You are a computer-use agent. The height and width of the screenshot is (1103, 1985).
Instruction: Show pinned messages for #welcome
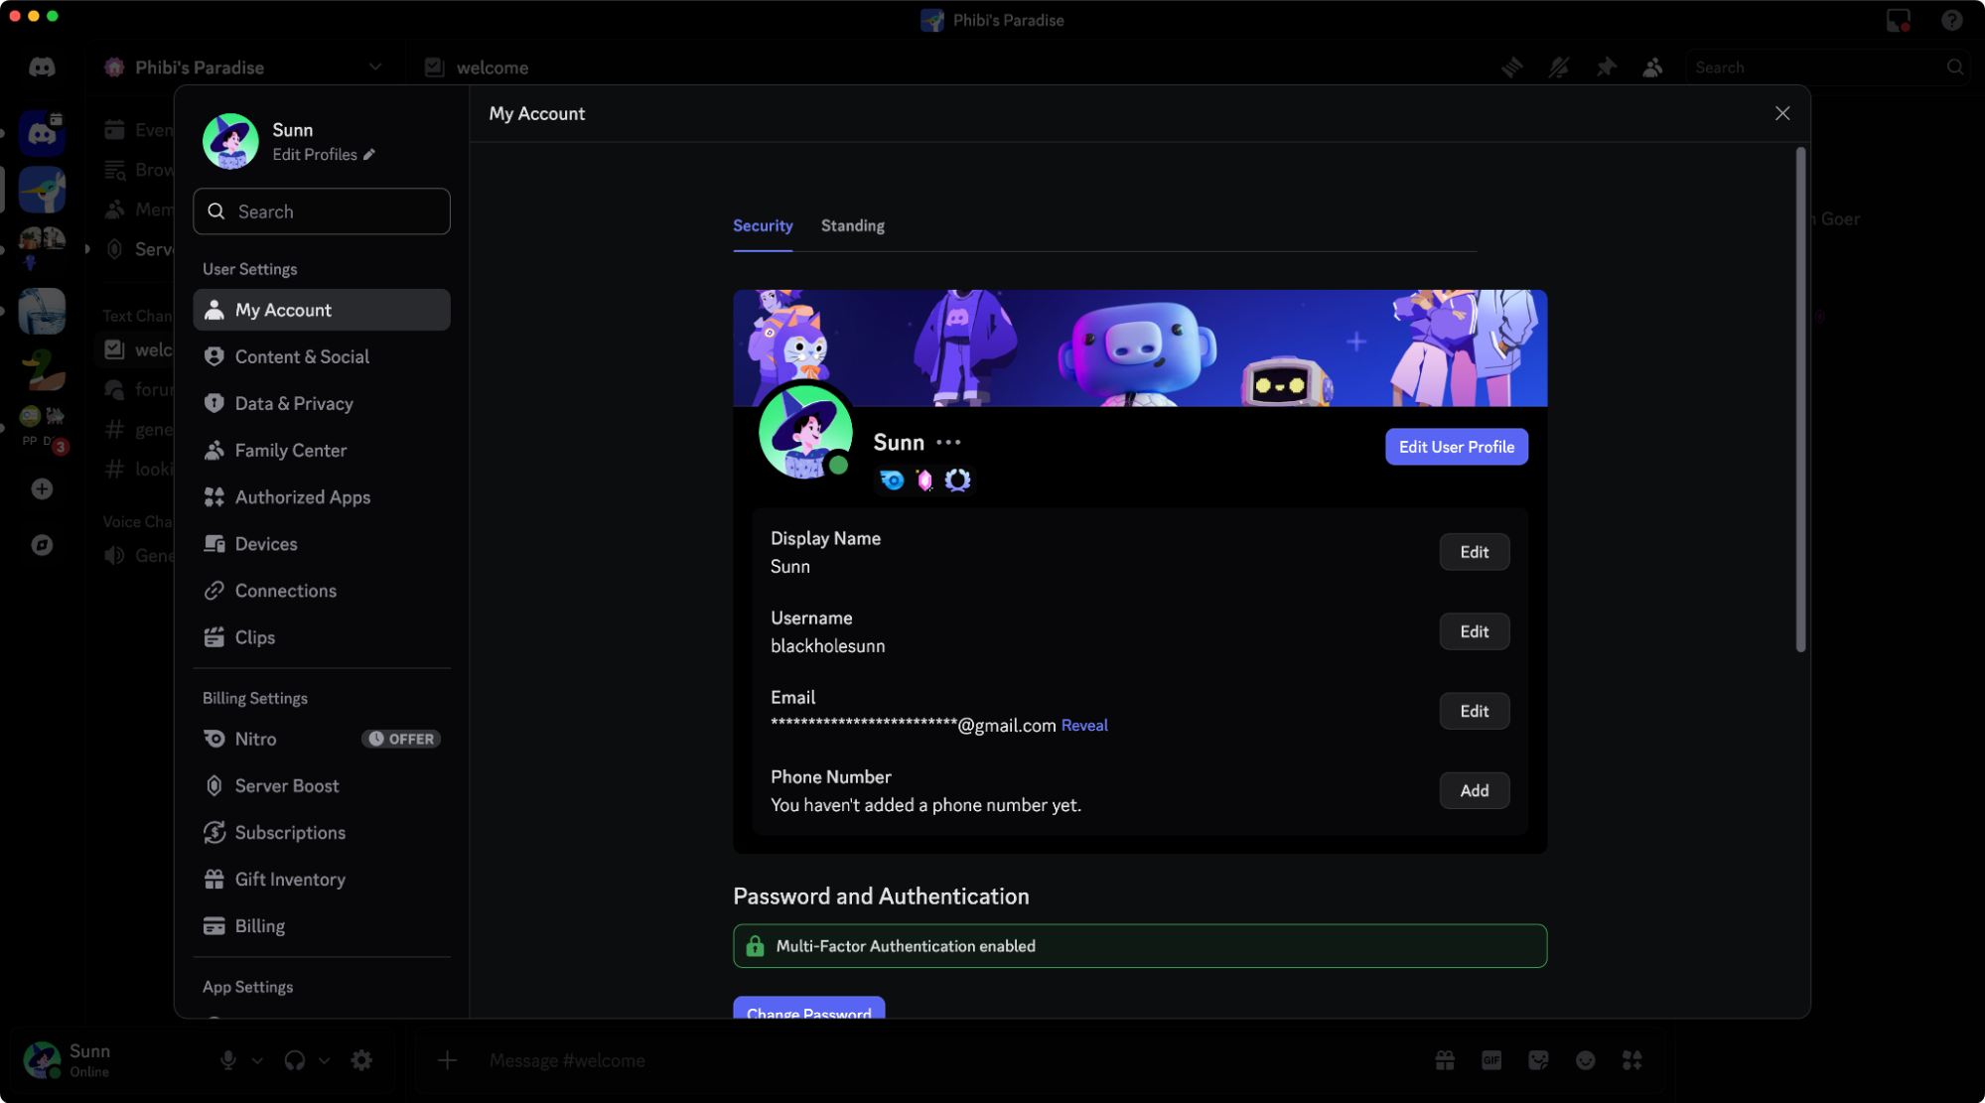pyautogui.click(x=1606, y=67)
